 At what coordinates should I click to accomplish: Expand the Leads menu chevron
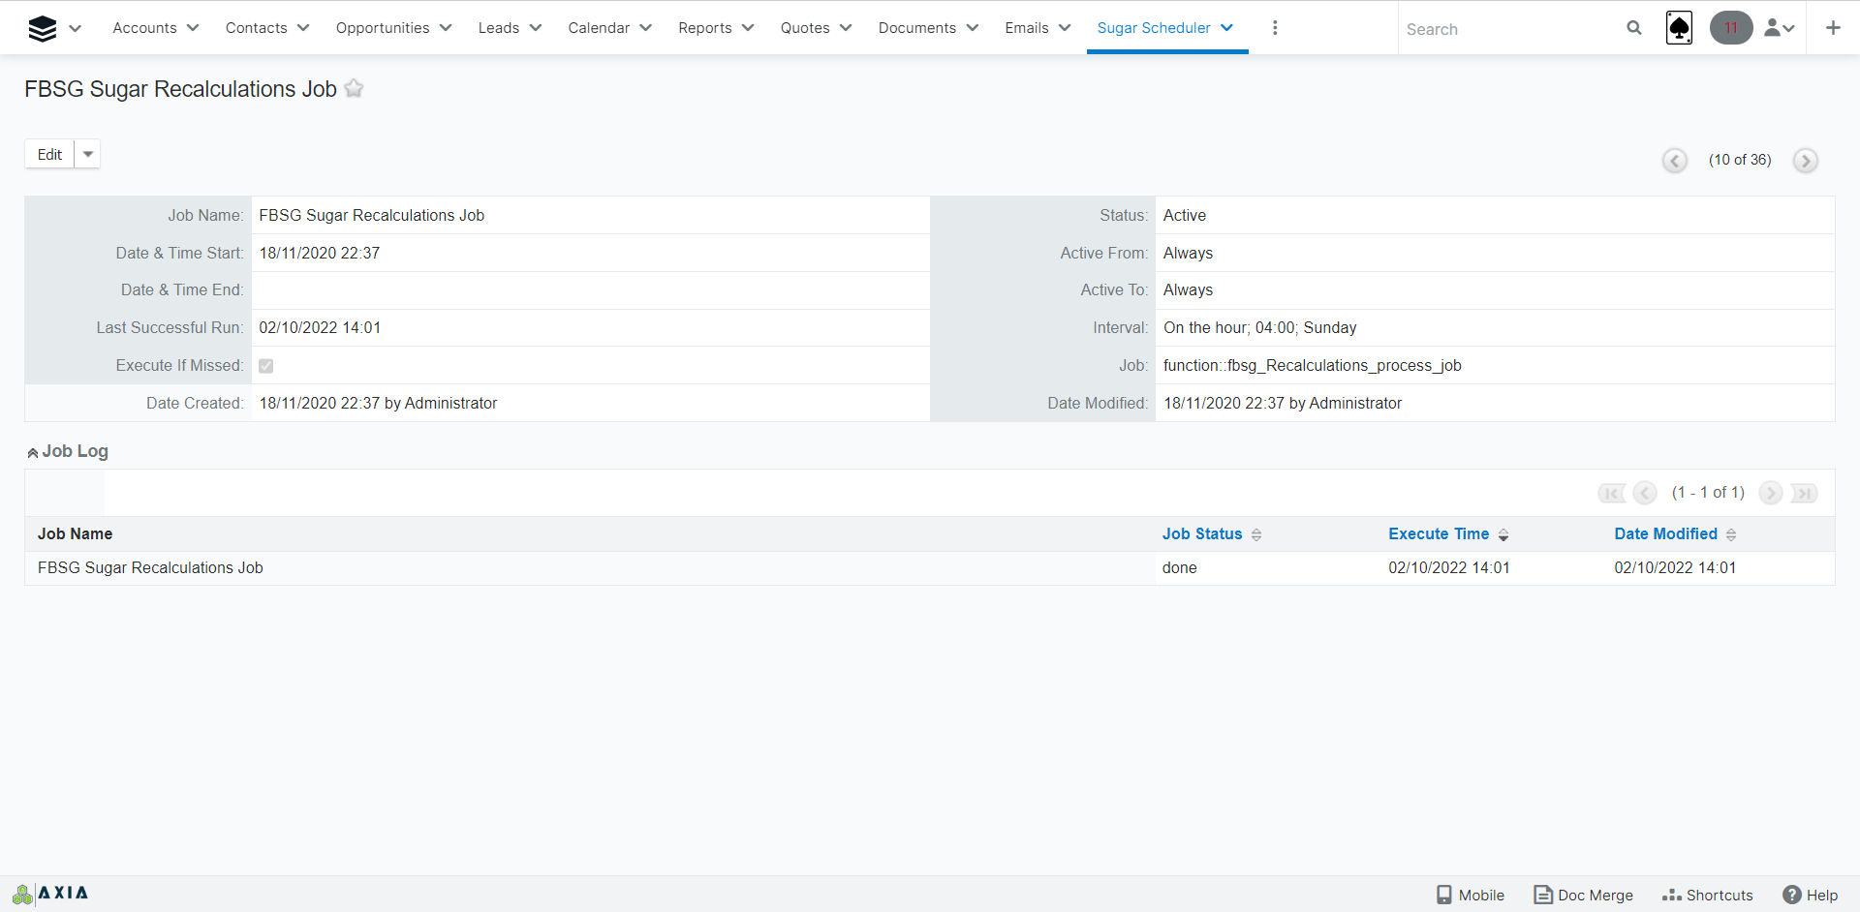click(x=536, y=28)
